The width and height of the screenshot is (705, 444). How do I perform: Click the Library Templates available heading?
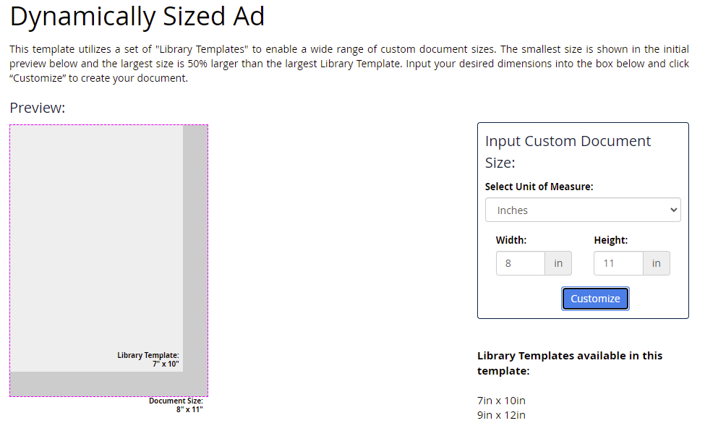click(570, 363)
